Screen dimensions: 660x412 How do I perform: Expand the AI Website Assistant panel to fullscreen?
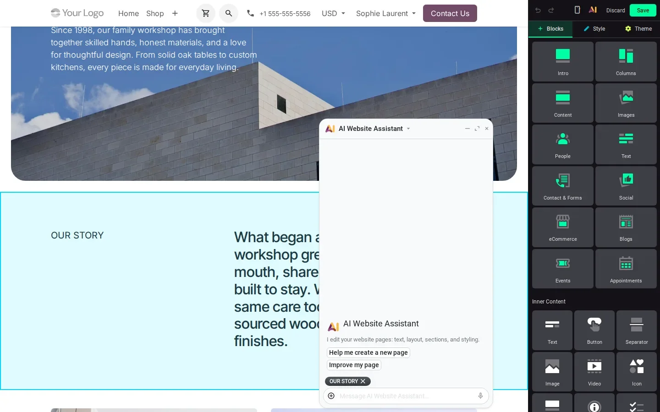(477, 129)
